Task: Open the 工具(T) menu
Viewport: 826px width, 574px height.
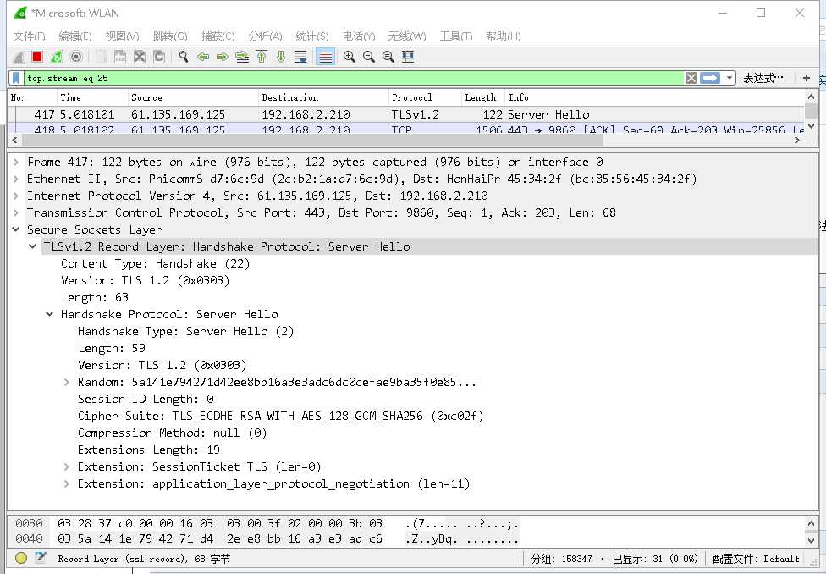Action: [x=456, y=36]
